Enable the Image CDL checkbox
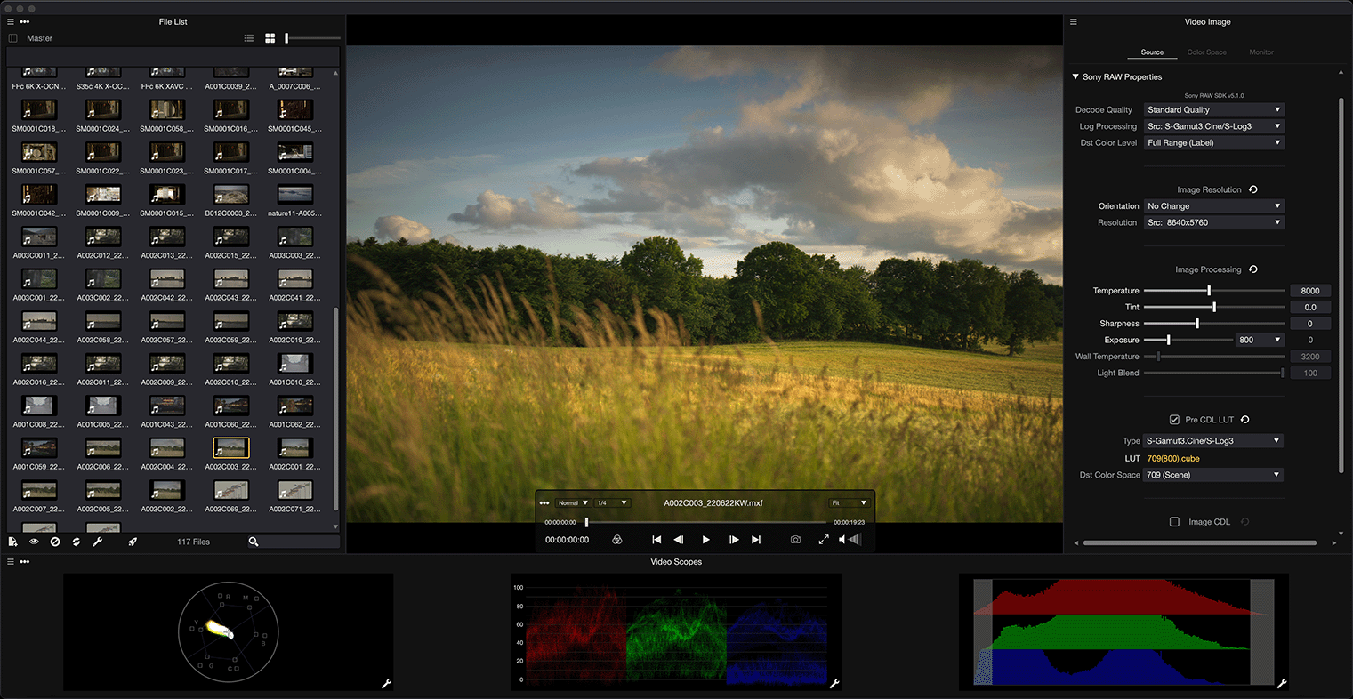This screenshot has width=1353, height=699. pos(1174,522)
